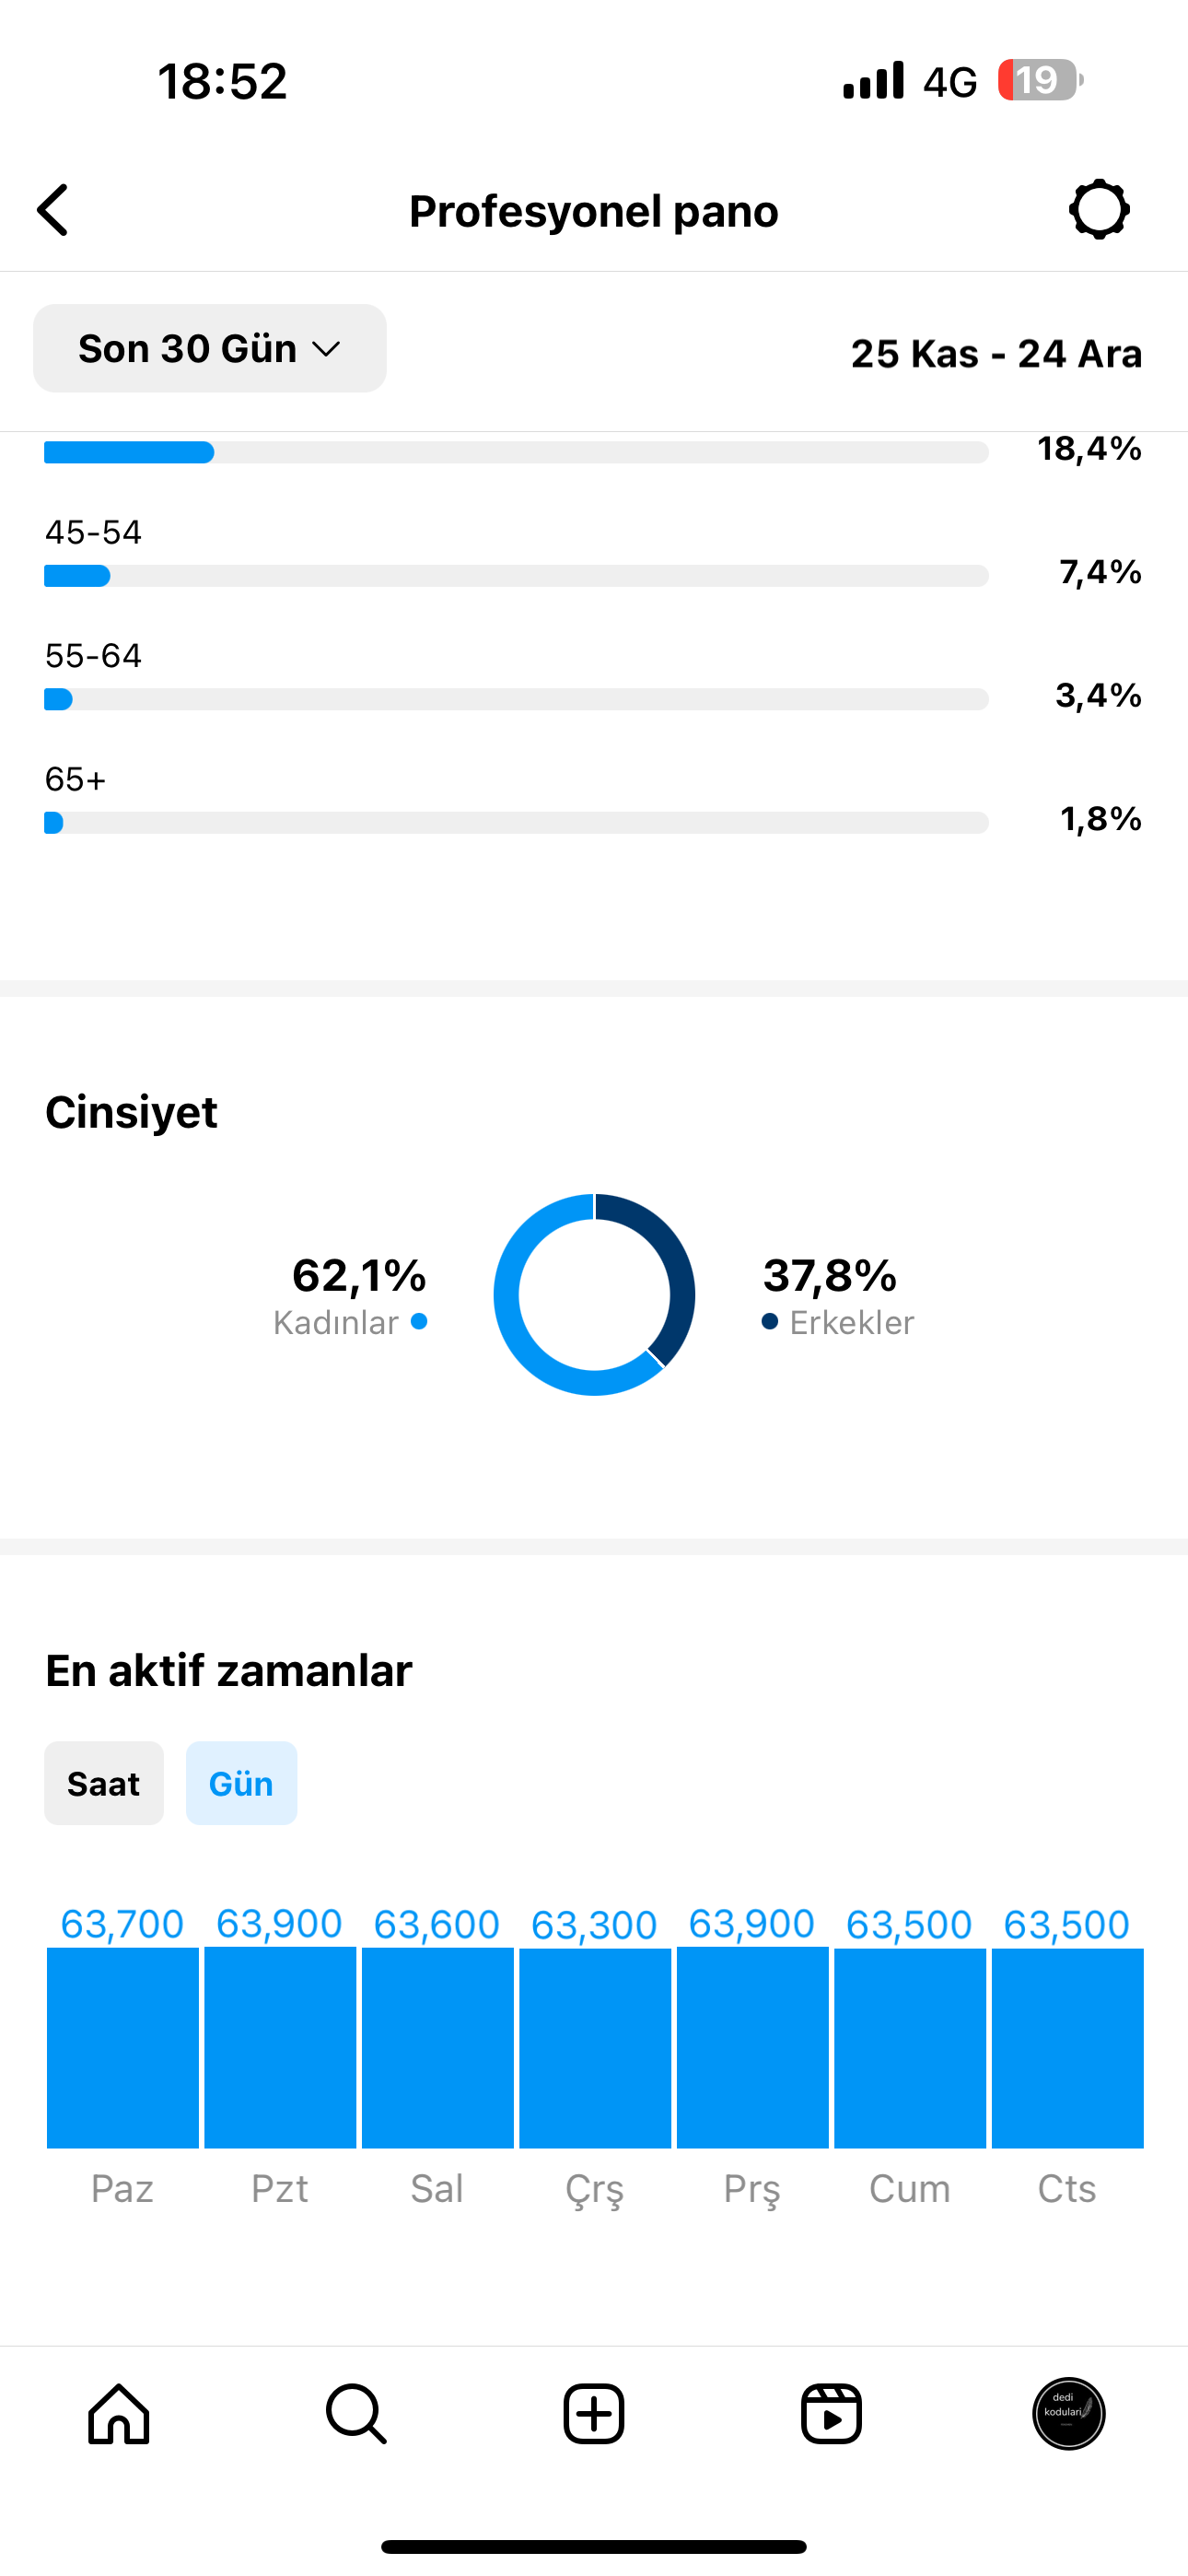The width and height of the screenshot is (1188, 2576).
Task: Tap the Erkekler 37,8% label
Action: tap(838, 1296)
